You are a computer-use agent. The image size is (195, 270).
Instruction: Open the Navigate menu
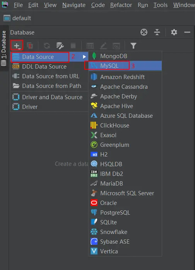coord(74,5)
